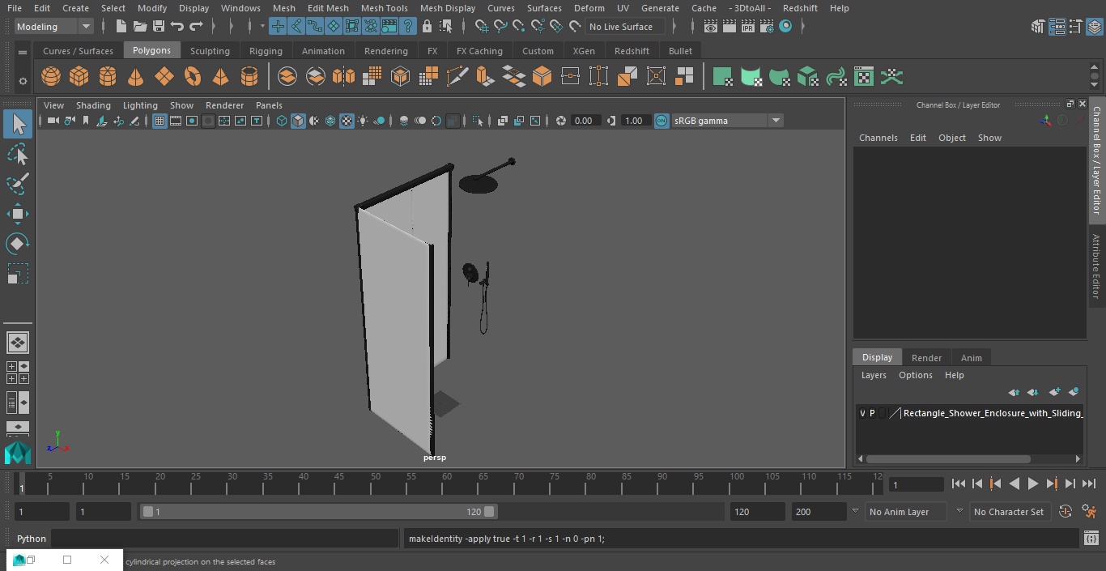Toggle textured display in viewport
Viewport: 1106px width, 571px height.
[347, 121]
